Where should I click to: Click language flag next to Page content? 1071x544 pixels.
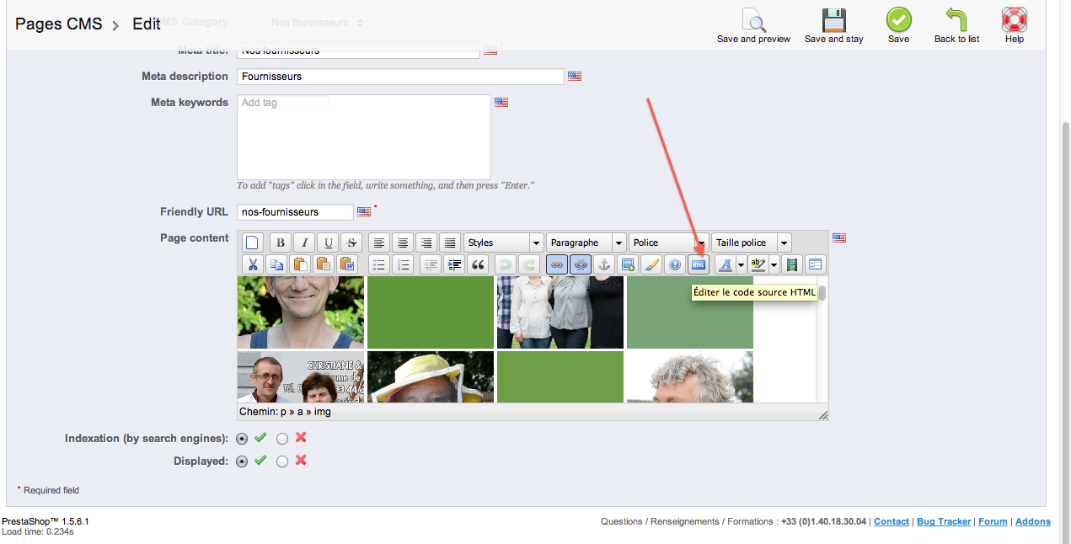click(x=839, y=237)
